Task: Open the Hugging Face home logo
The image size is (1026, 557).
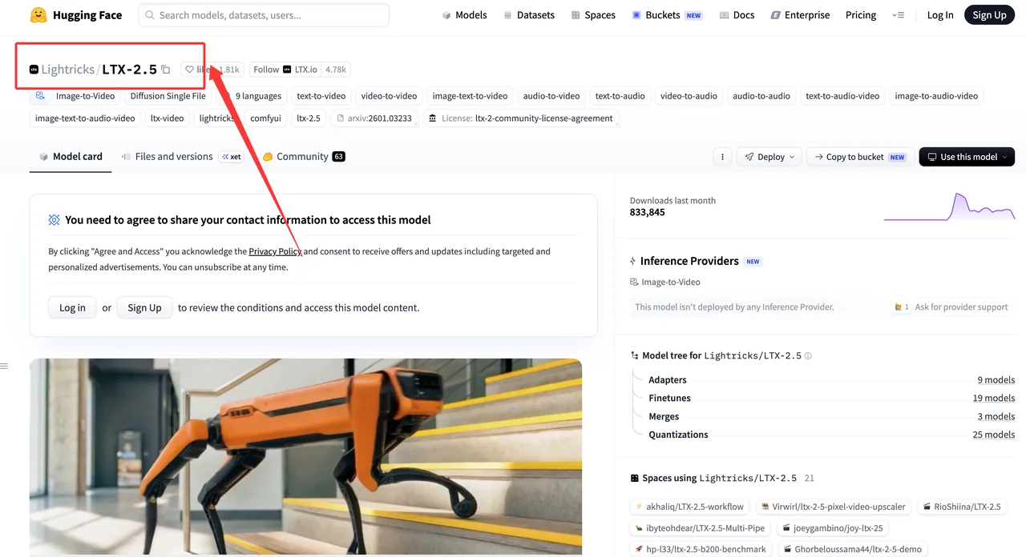Action: (75, 15)
